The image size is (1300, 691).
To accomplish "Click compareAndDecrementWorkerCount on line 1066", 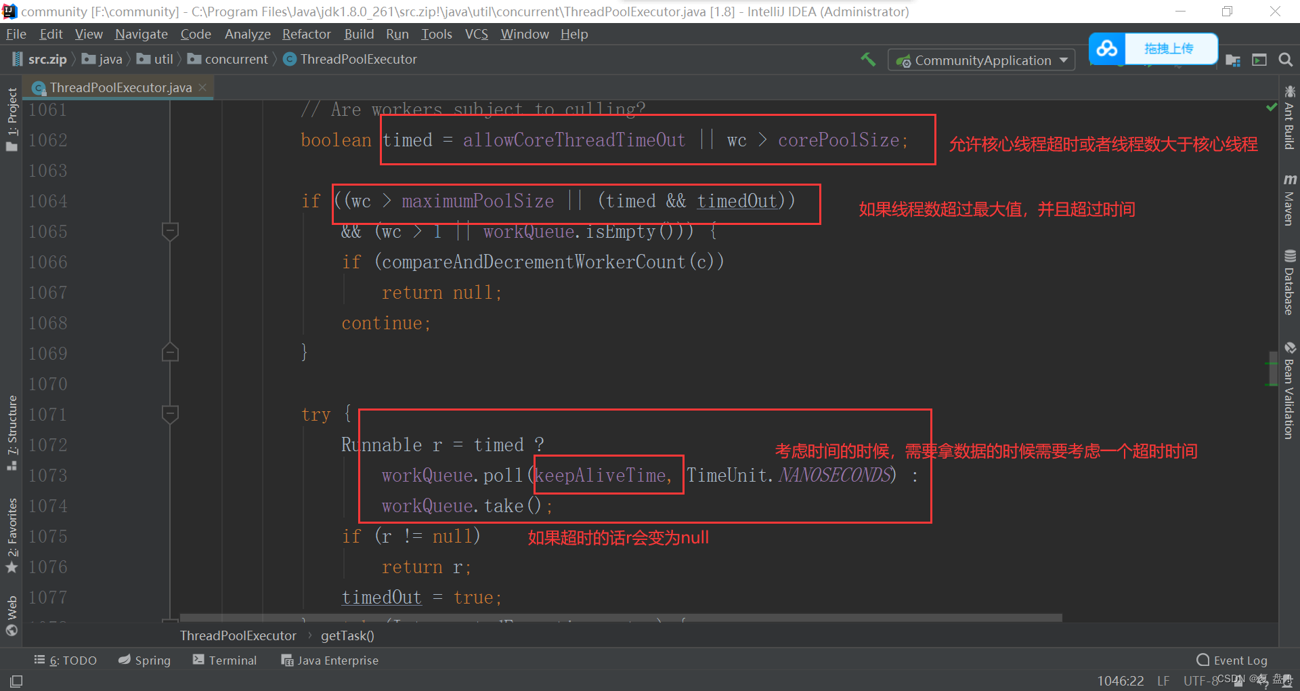I will pyautogui.click(x=534, y=262).
